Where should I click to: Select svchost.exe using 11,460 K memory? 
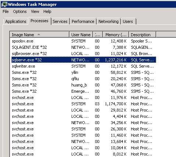tap(84, 135)
